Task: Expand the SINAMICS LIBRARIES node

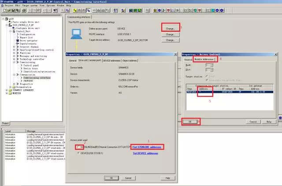Action: (6, 90)
